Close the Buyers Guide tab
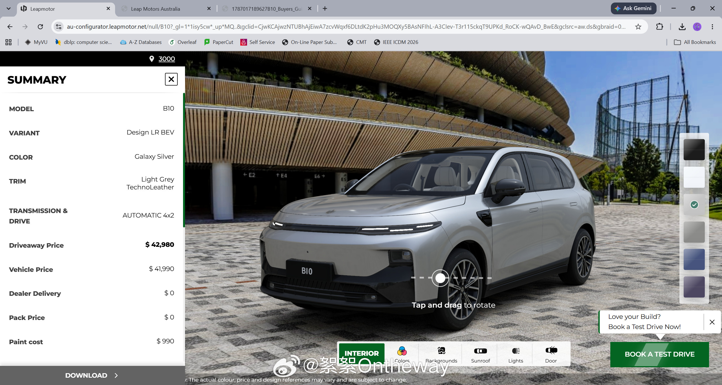722x385 pixels. [x=310, y=9]
